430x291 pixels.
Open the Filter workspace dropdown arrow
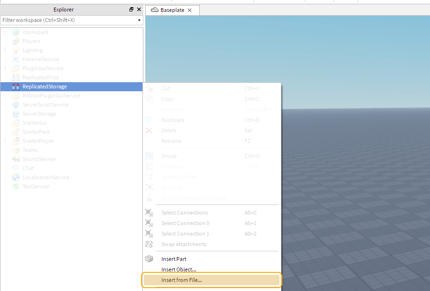(139, 20)
